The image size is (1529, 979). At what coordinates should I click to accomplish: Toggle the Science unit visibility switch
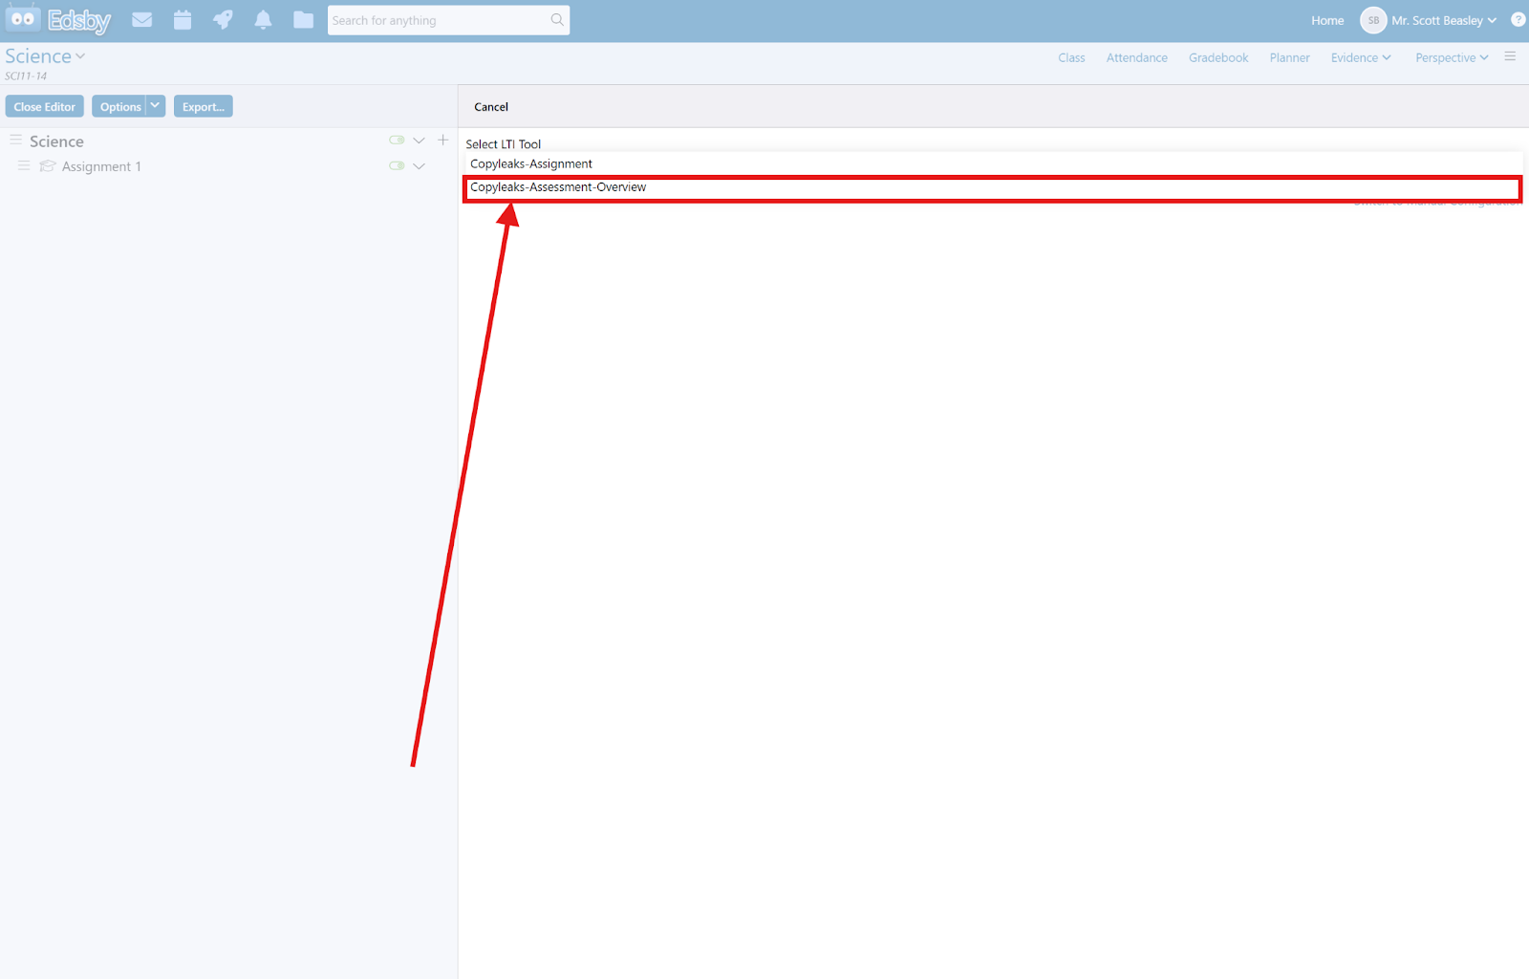coord(397,141)
